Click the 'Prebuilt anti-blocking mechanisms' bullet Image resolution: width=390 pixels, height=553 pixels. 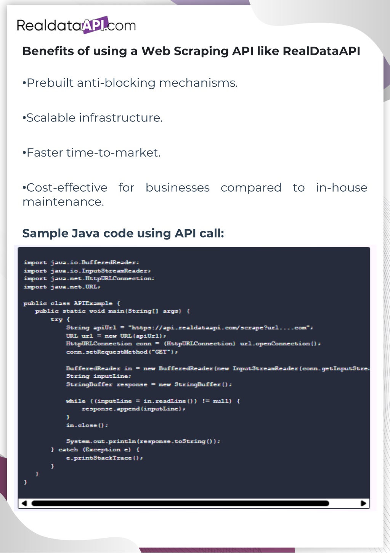tap(130, 83)
